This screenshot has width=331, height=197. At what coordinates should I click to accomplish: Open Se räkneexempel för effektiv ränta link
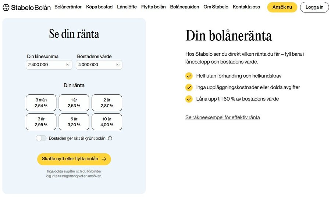tap(223, 117)
